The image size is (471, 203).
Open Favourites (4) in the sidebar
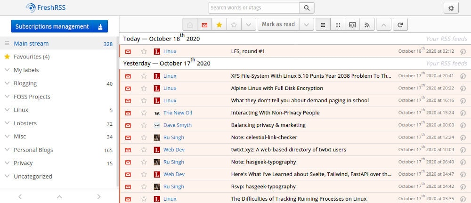[32, 57]
